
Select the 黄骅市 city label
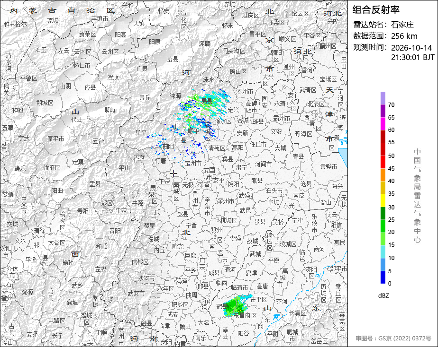[x=329, y=166]
